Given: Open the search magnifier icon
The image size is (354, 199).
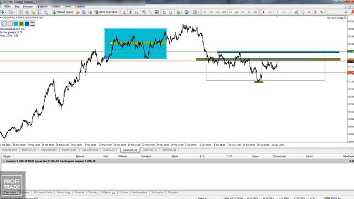Looking at the screenshot, I should click(346, 12).
